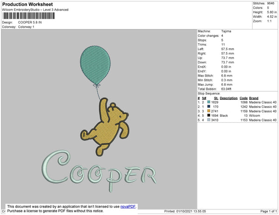Select the teal balloon in the design preview
The image size is (279, 215).
[95, 65]
